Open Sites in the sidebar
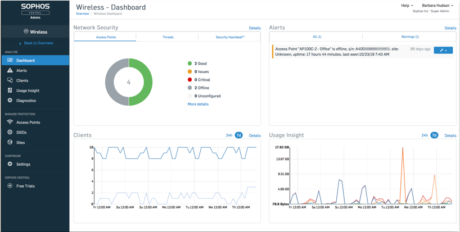Image resolution: width=460 pixels, height=232 pixels. [35, 142]
